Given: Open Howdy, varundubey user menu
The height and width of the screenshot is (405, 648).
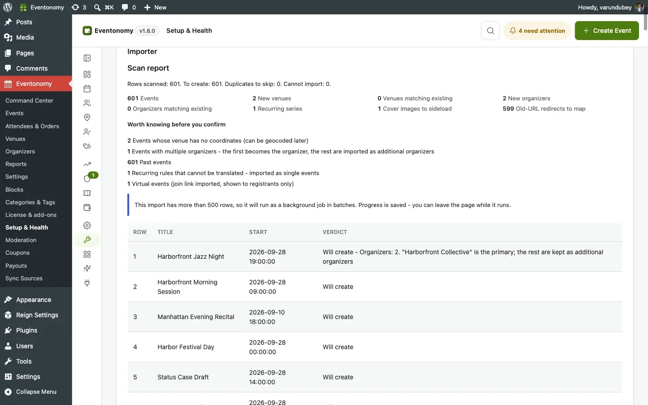Looking at the screenshot, I should (611, 7).
